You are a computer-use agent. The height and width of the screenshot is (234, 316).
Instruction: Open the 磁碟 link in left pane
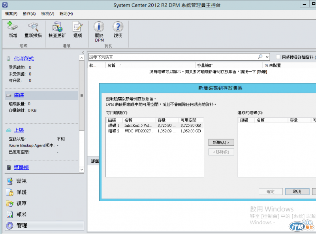[19, 95]
